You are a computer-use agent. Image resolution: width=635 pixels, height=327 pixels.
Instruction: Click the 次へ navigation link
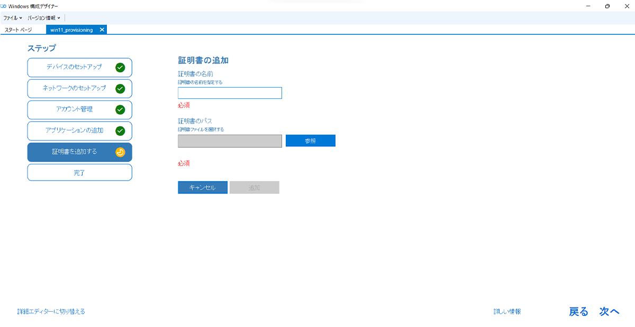pyautogui.click(x=609, y=311)
